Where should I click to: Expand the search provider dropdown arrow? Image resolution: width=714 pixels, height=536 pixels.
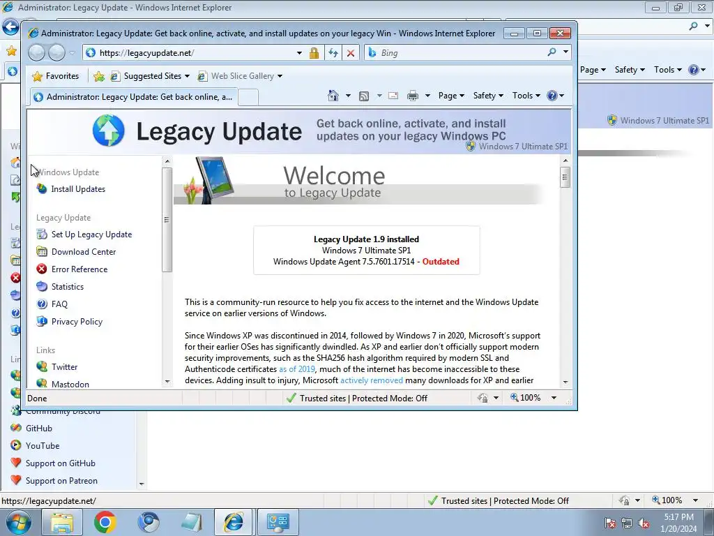pos(565,52)
